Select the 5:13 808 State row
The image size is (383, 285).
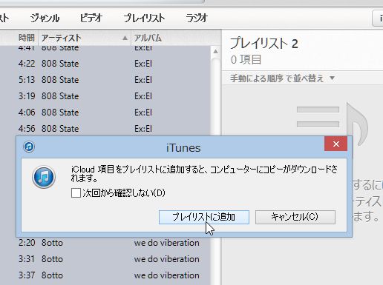(x=105, y=80)
